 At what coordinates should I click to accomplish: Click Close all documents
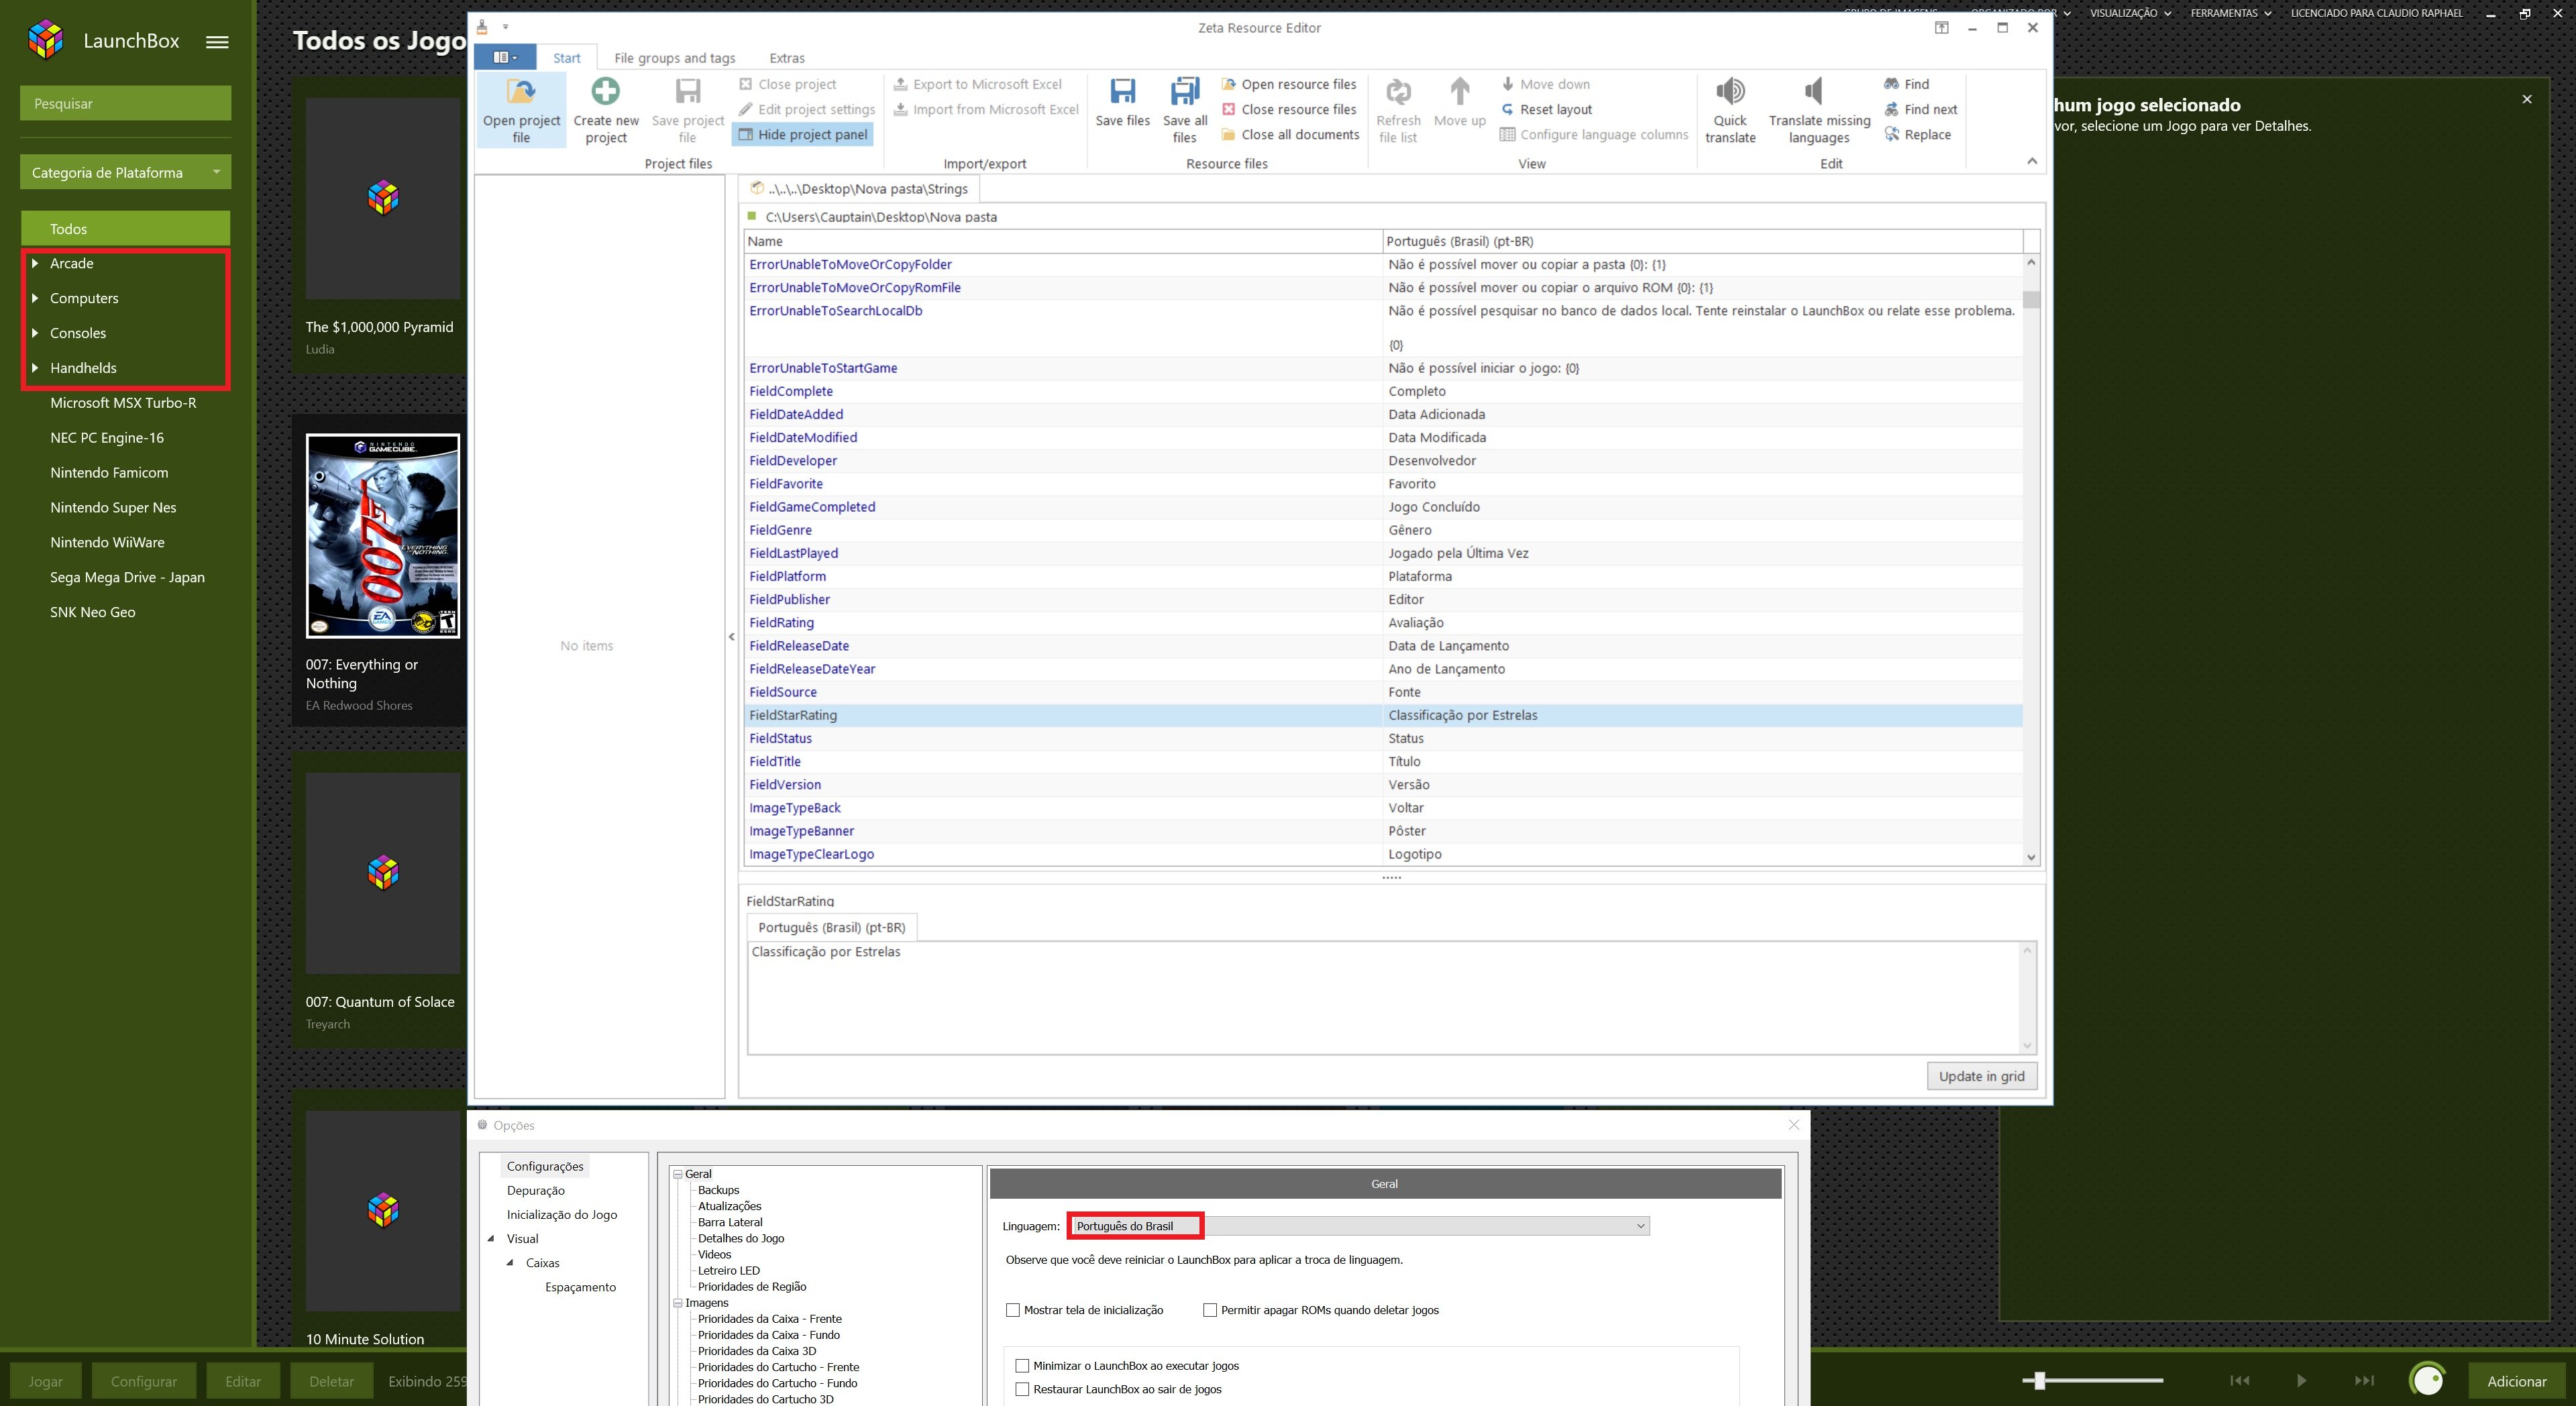coord(1290,134)
